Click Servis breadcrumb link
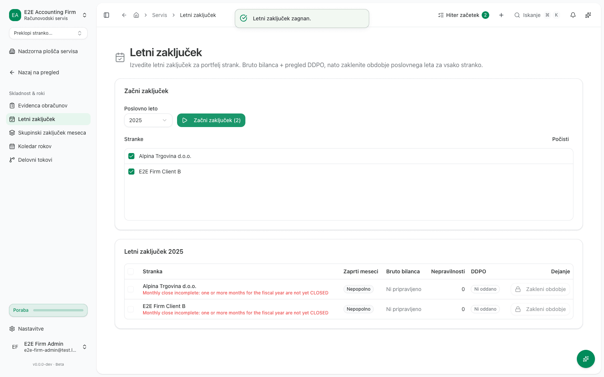Screen dimensions: 604x377 click(x=159, y=15)
